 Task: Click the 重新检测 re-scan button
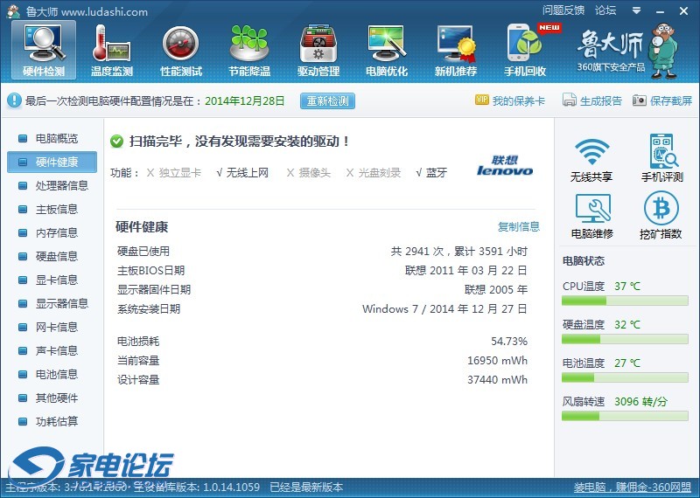coord(327,100)
